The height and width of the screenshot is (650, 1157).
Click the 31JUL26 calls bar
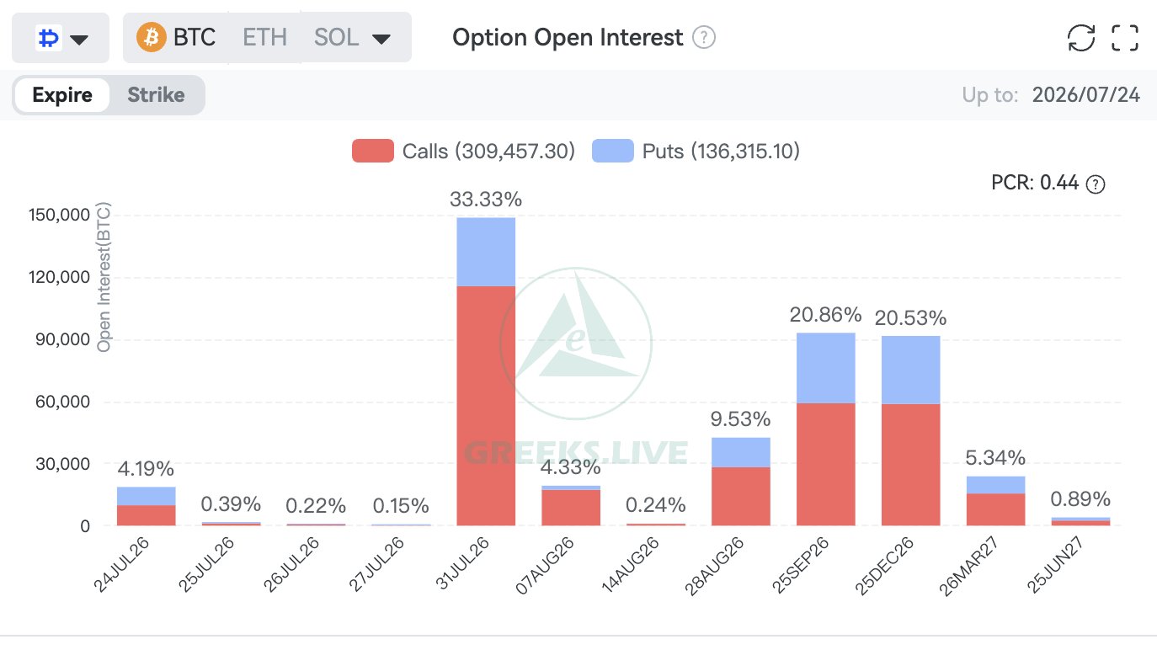486,406
